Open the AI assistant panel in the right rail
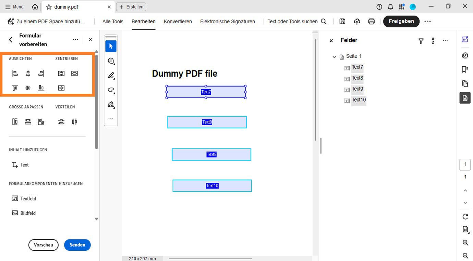The width and height of the screenshot is (473, 261). click(x=465, y=39)
